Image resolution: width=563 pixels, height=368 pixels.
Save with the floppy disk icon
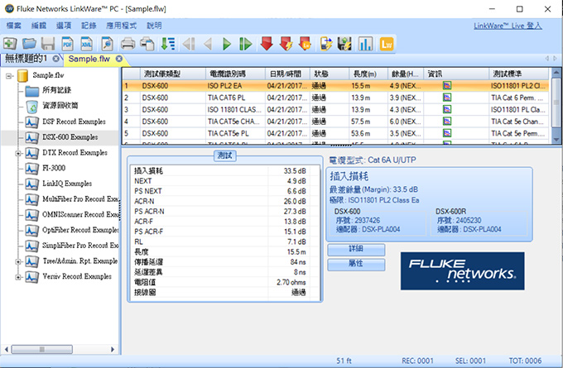(48, 44)
